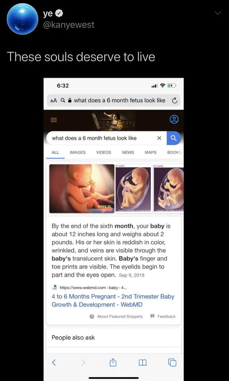Tap Safari's share icon
This screenshot has width=229, height=381.
[113, 363]
